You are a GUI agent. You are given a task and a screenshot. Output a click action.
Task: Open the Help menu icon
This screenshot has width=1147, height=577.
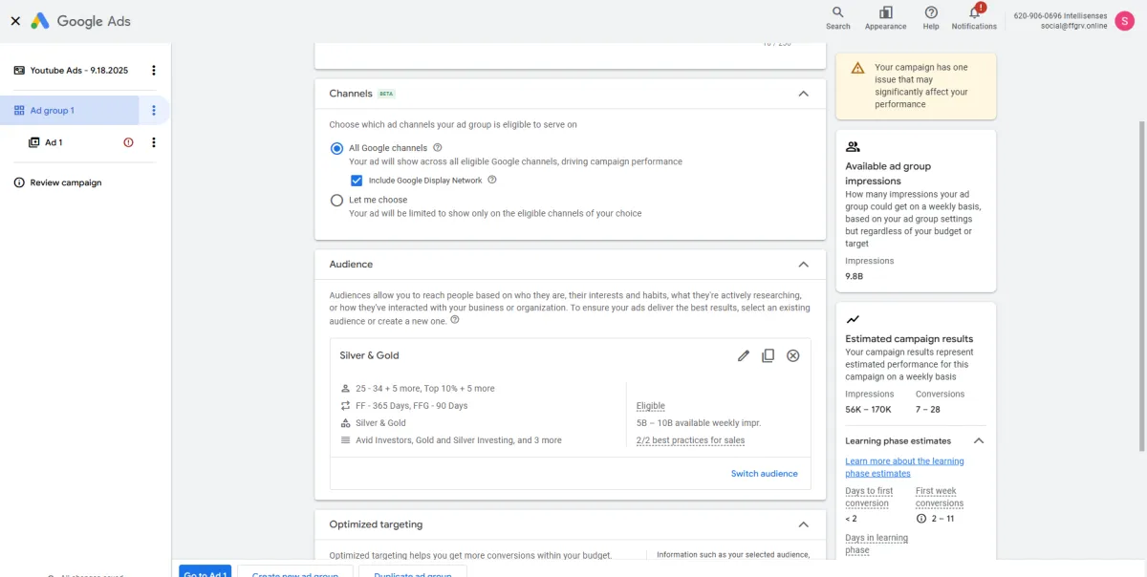(x=931, y=17)
